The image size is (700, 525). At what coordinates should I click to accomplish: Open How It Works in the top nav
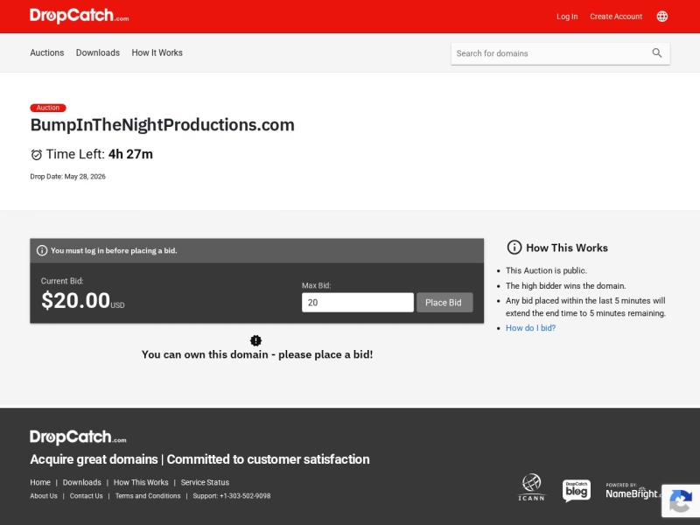pyautogui.click(x=157, y=52)
